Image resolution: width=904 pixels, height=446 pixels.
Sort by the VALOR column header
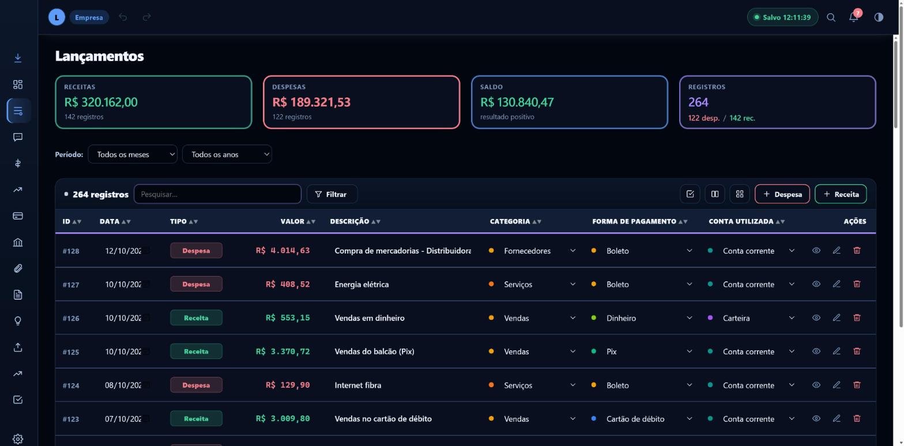[x=297, y=221]
